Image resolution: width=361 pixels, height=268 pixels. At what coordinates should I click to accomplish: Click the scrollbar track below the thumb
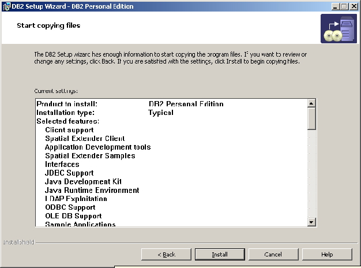pyautogui.click(x=311, y=174)
